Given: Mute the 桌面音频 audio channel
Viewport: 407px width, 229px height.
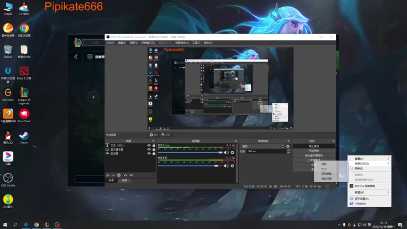Looking at the screenshot, I should tap(226, 166).
